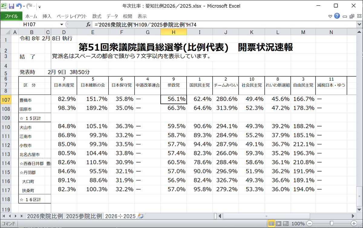Click the greyed Redo arrow

(x=30, y=6)
